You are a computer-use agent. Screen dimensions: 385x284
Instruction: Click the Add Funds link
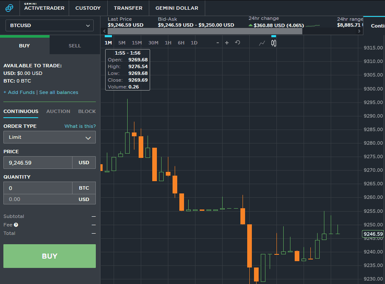[x=19, y=92]
